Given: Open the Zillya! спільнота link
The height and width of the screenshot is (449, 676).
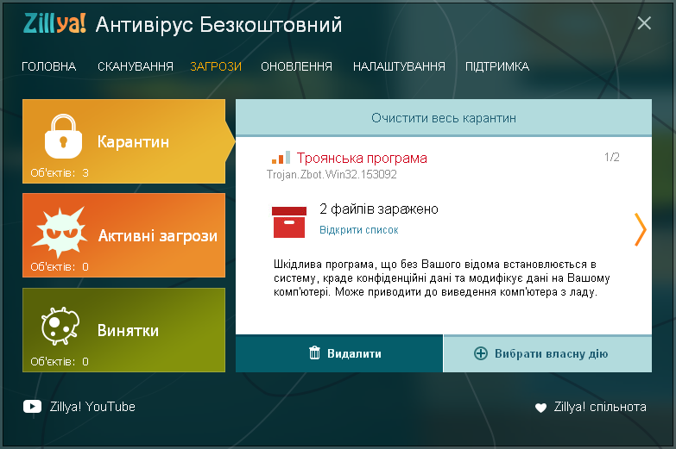Looking at the screenshot, I should [x=600, y=407].
